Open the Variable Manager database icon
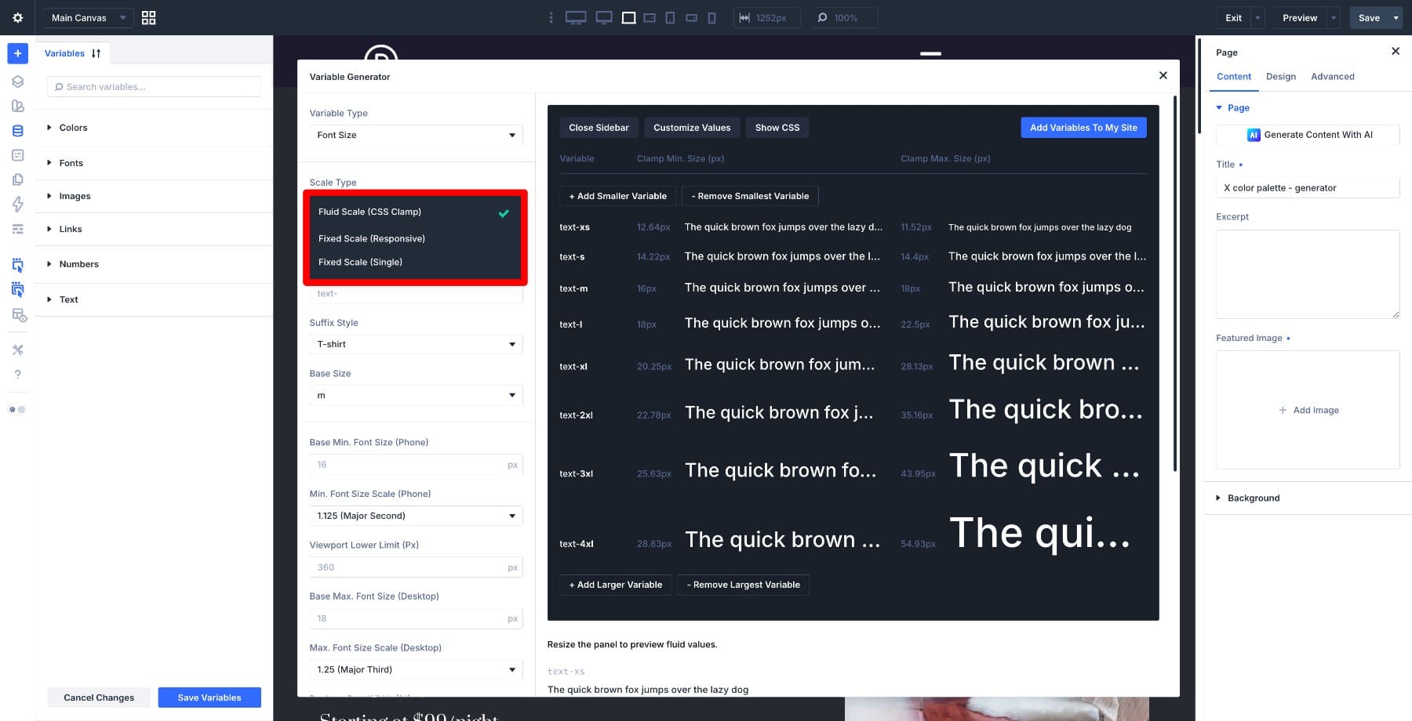The image size is (1412, 721). click(17, 131)
